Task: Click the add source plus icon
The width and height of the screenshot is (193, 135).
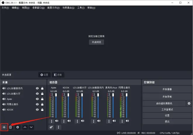Action: [4, 127]
